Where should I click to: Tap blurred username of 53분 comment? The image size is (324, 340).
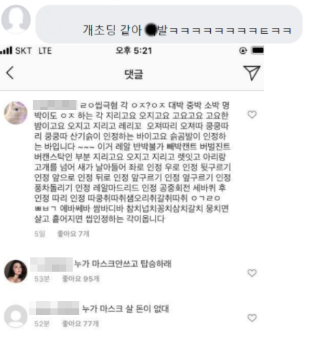point(51,265)
